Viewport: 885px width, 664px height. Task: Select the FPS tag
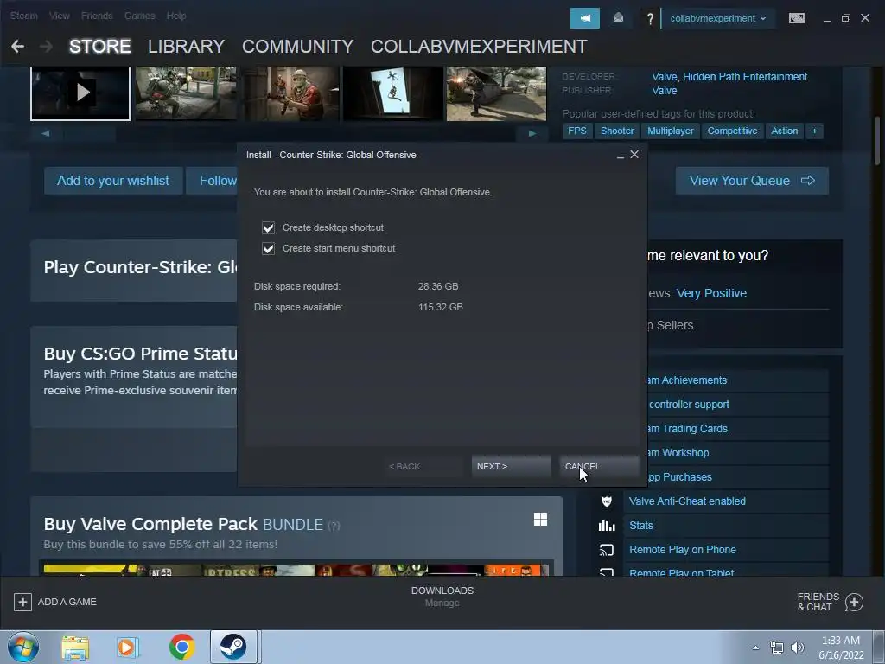[576, 131]
